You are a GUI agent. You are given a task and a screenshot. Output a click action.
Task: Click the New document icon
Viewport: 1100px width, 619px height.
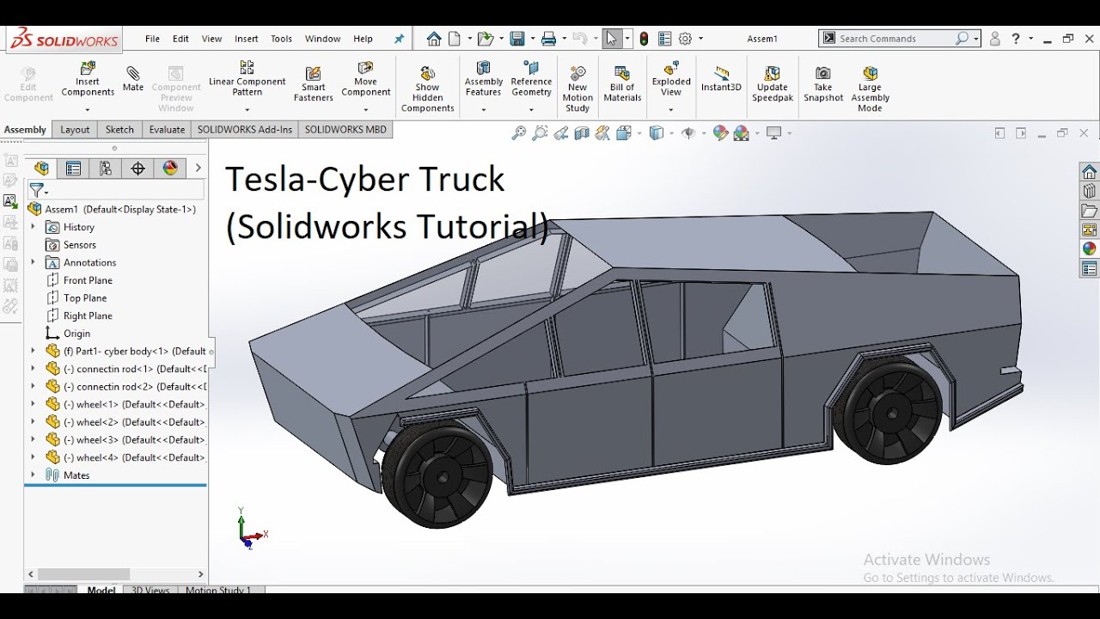tap(454, 39)
